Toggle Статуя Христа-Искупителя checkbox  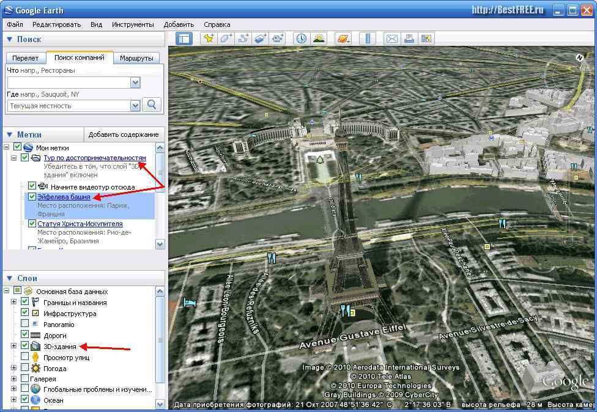coord(32,224)
